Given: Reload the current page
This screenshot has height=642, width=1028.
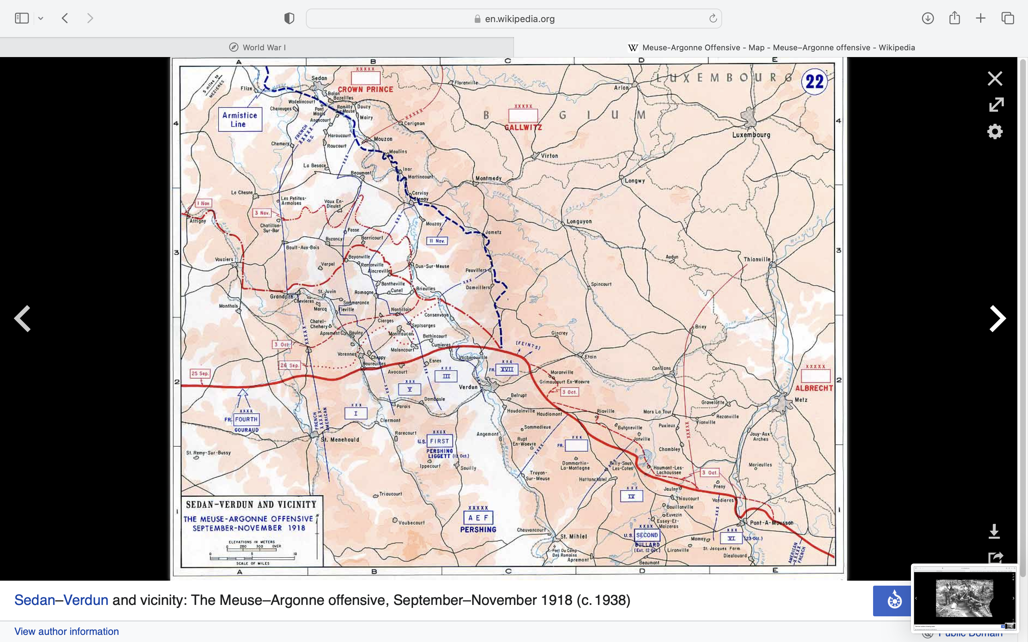Looking at the screenshot, I should 713,18.
